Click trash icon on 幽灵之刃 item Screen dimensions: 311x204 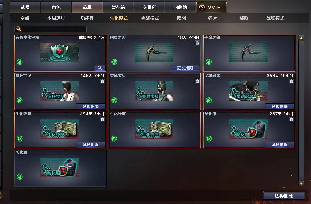point(197,43)
